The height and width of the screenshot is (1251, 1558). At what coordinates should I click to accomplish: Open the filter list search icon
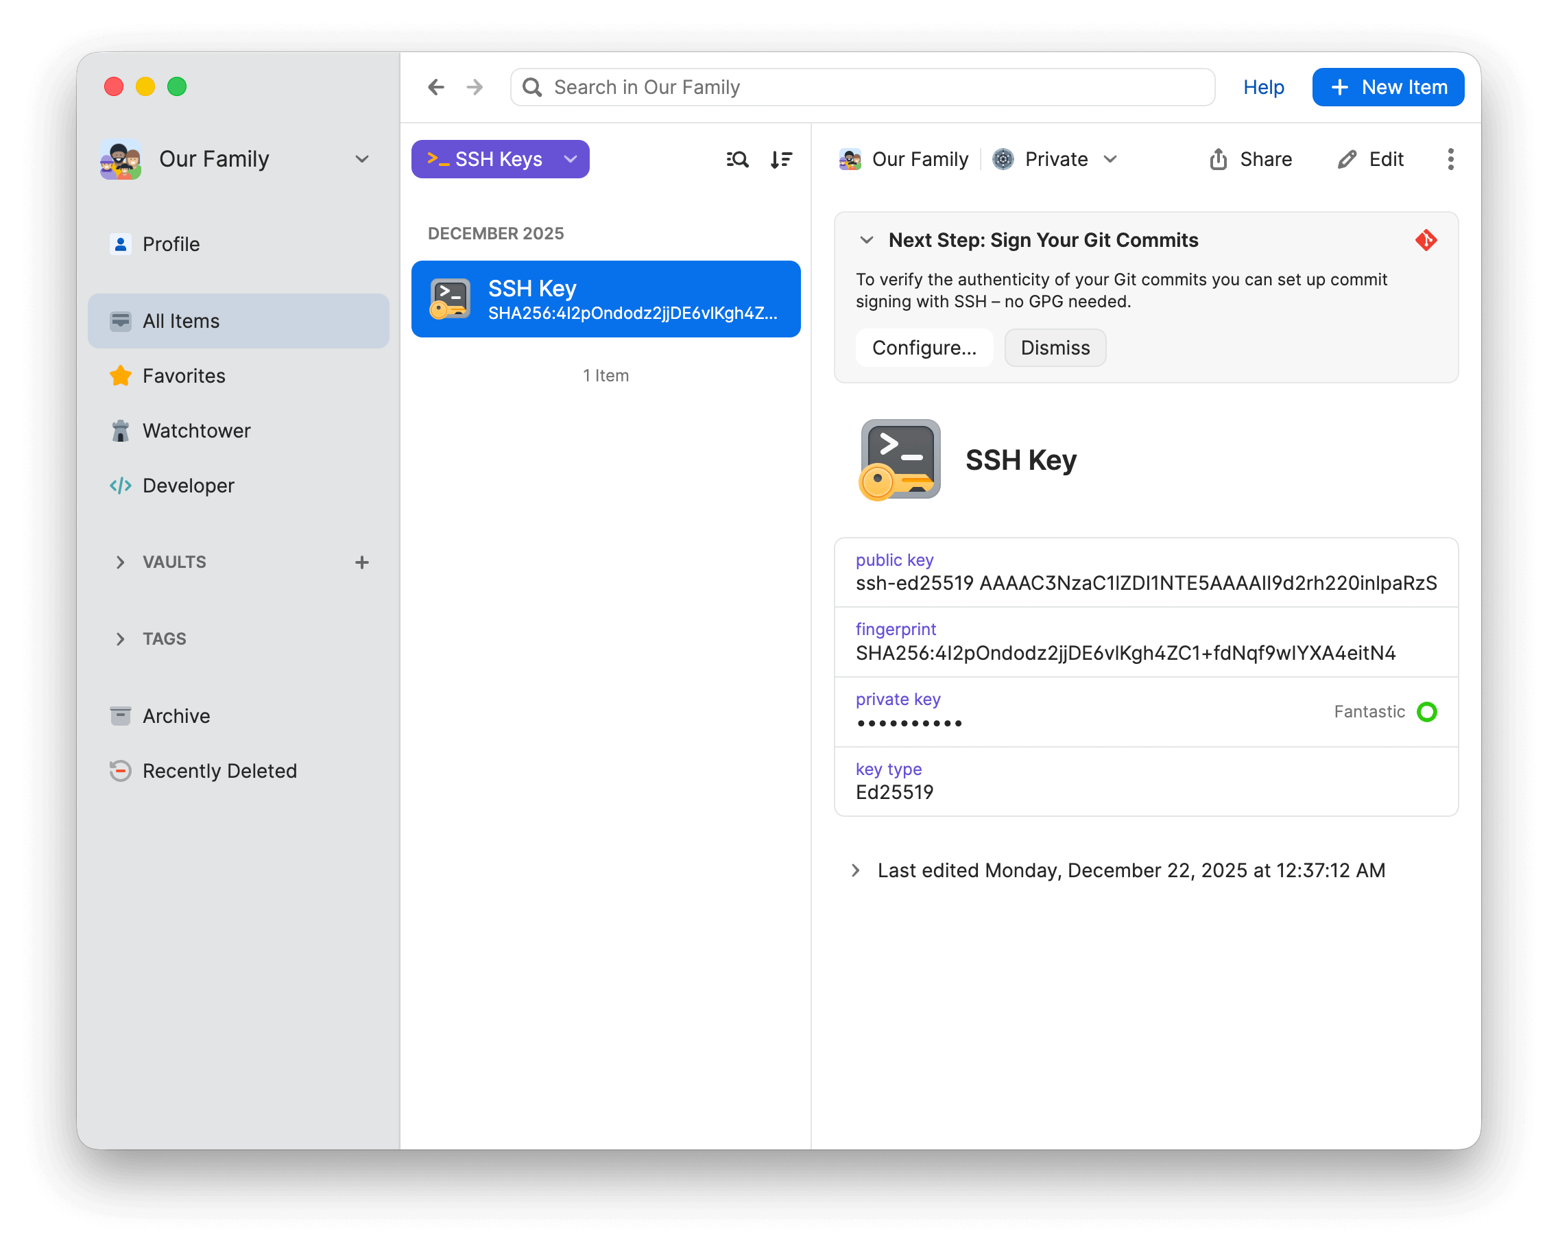(737, 159)
